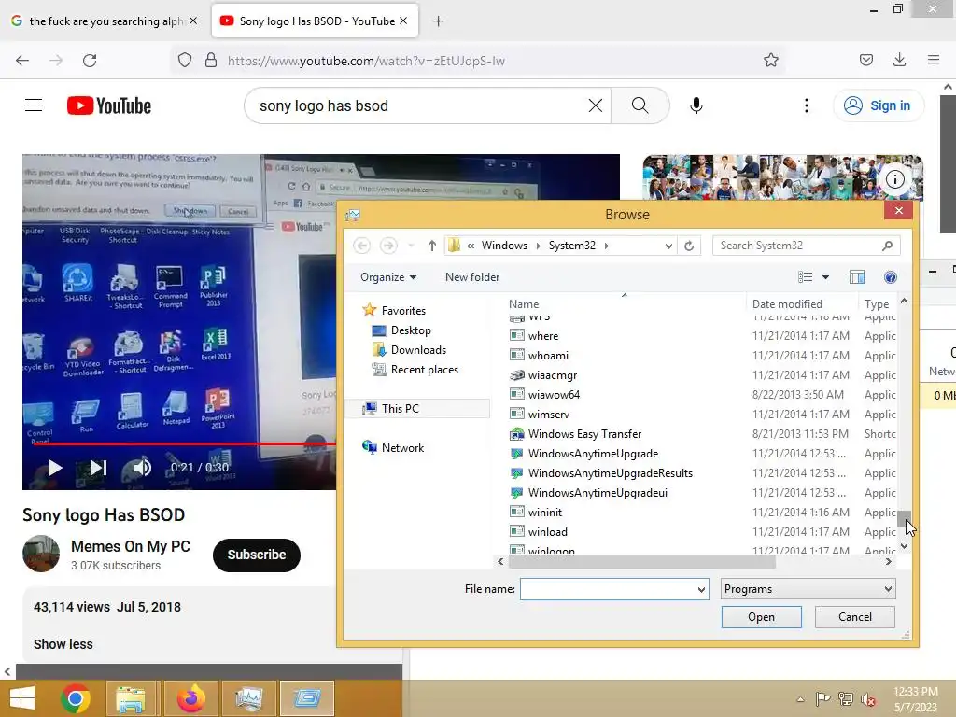Select the whoami file
Image resolution: width=956 pixels, height=717 pixels.
point(548,356)
